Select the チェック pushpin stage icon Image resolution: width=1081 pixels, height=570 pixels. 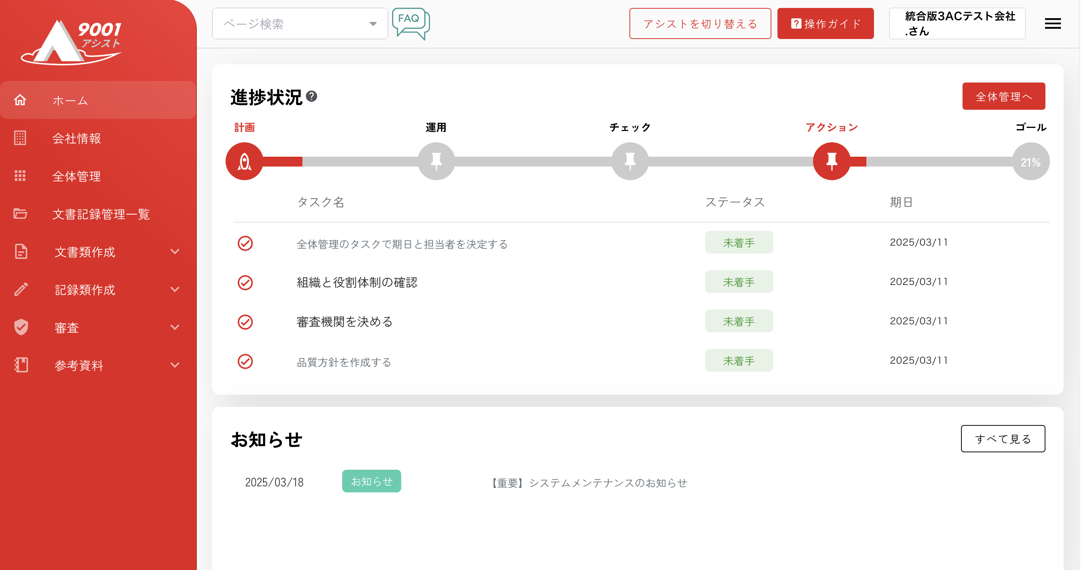click(629, 162)
